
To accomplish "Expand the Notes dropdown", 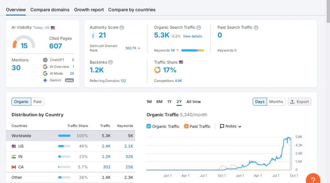I will click(231, 126).
